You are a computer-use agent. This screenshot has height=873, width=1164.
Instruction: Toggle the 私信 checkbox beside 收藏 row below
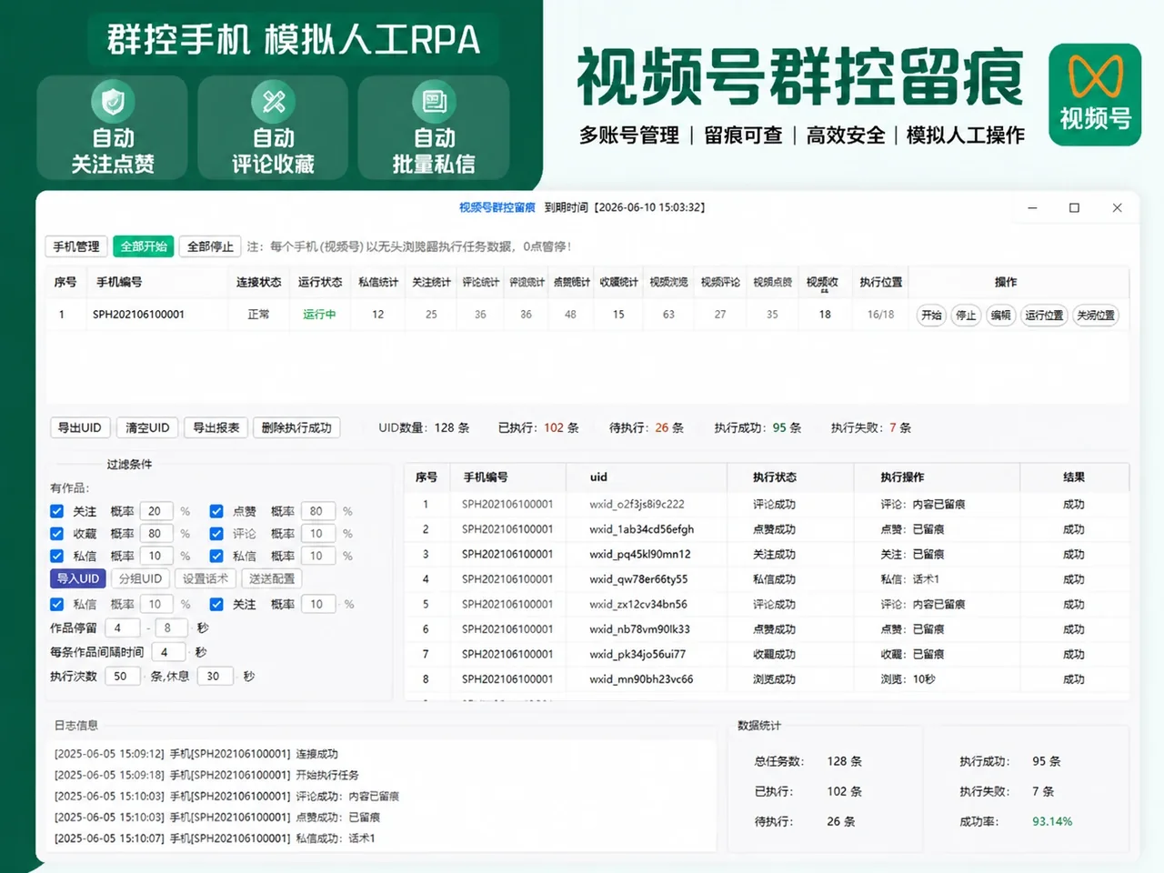click(56, 556)
